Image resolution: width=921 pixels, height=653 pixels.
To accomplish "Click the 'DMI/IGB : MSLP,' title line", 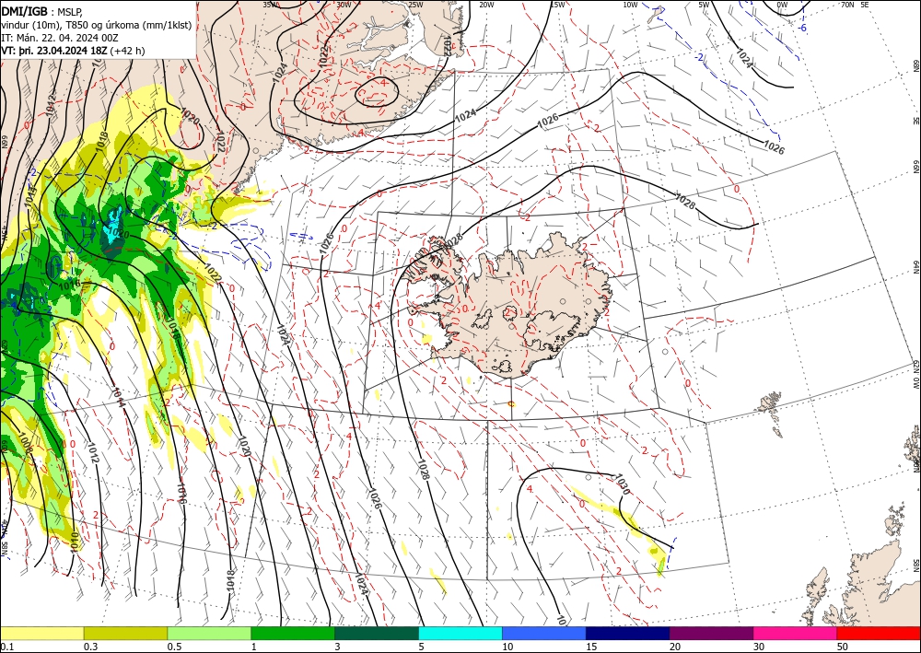I will tap(41, 11).
